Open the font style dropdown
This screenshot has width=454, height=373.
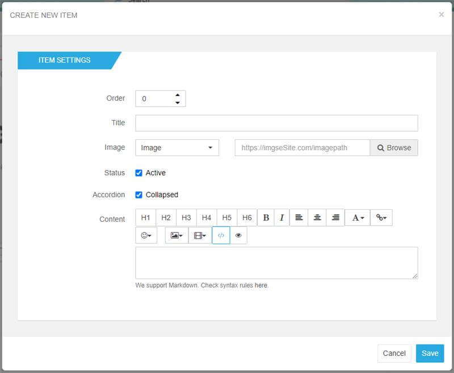pos(358,218)
